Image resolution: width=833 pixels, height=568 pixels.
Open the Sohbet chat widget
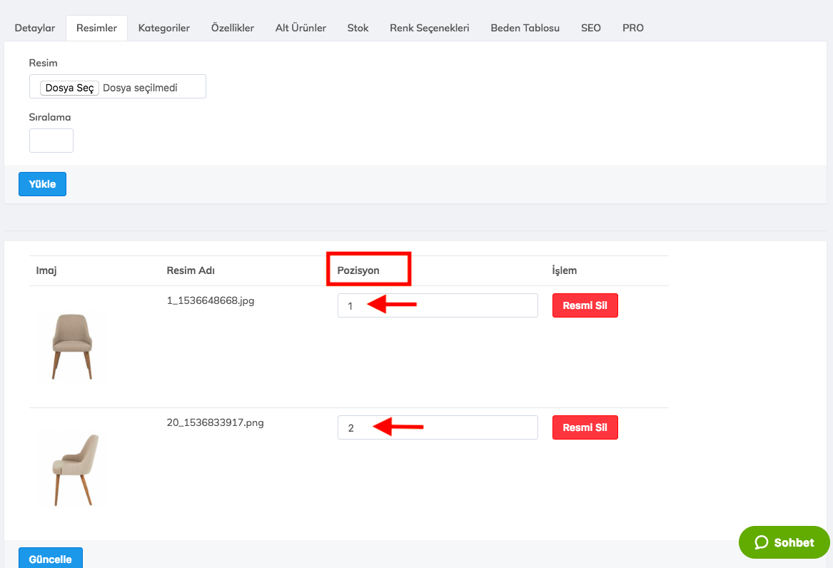[x=784, y=542]
